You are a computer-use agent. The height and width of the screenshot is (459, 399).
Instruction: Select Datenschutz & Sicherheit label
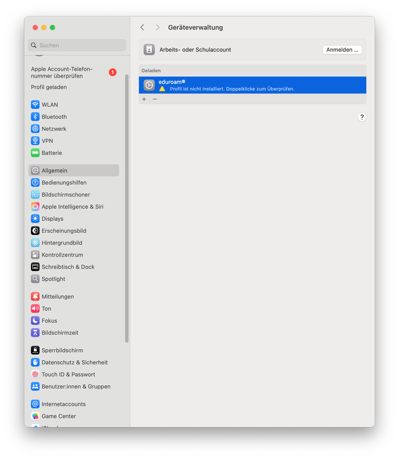(x=75, y=362)
